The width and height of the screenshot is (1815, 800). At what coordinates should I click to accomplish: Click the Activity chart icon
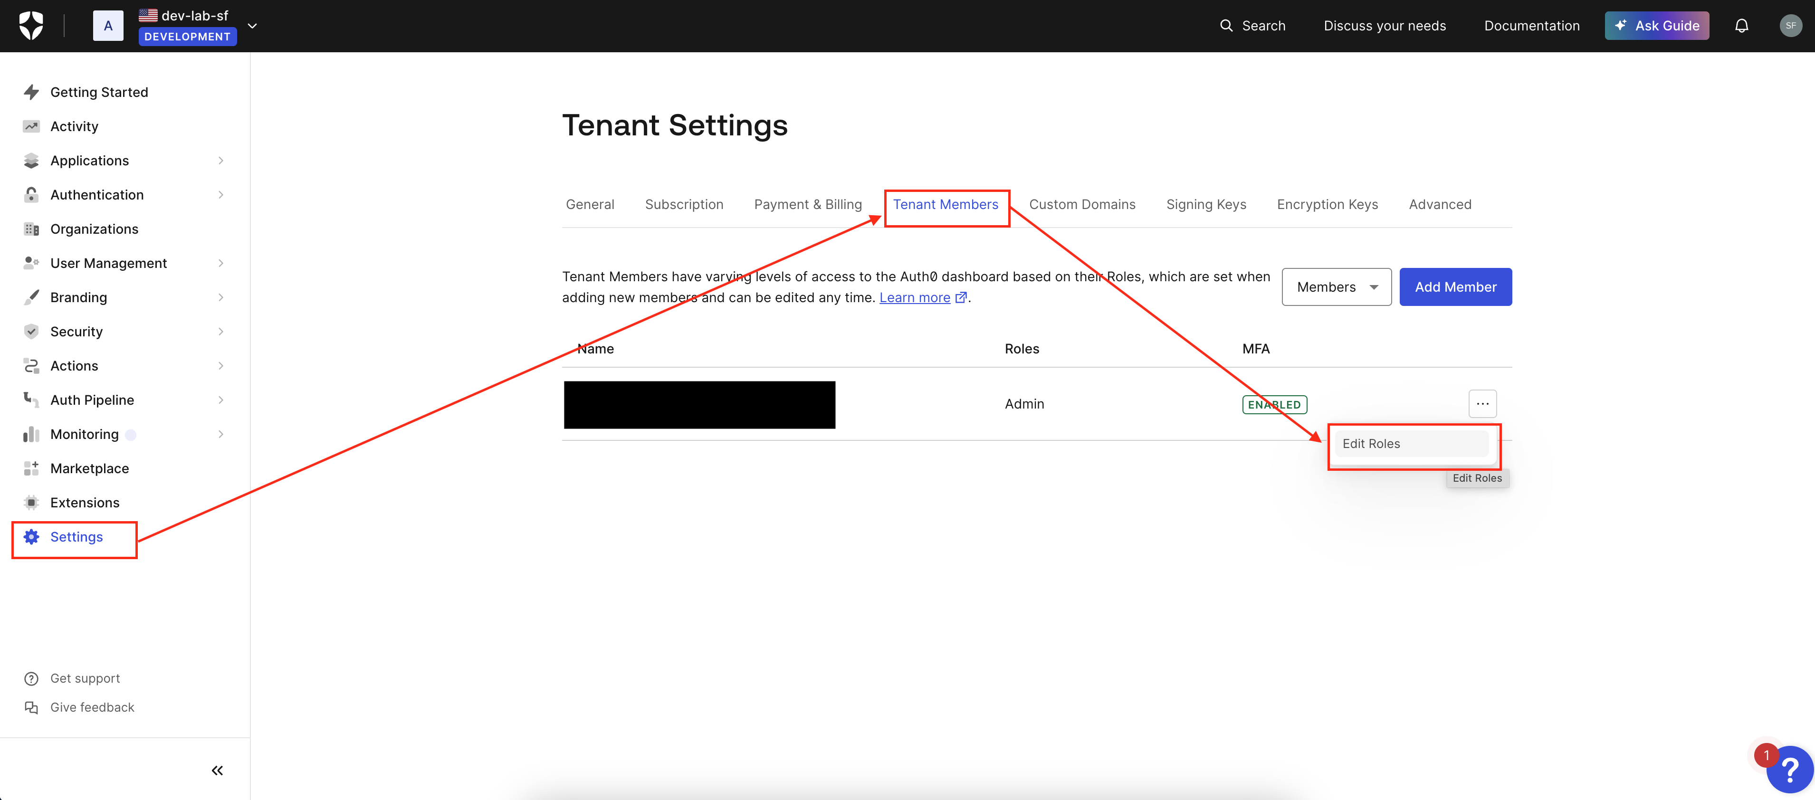point(31,126)
